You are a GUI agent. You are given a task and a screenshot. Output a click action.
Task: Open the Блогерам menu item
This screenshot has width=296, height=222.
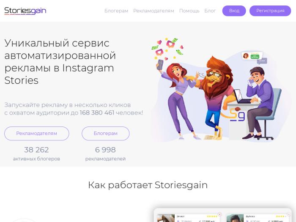[x=116, y=11]
